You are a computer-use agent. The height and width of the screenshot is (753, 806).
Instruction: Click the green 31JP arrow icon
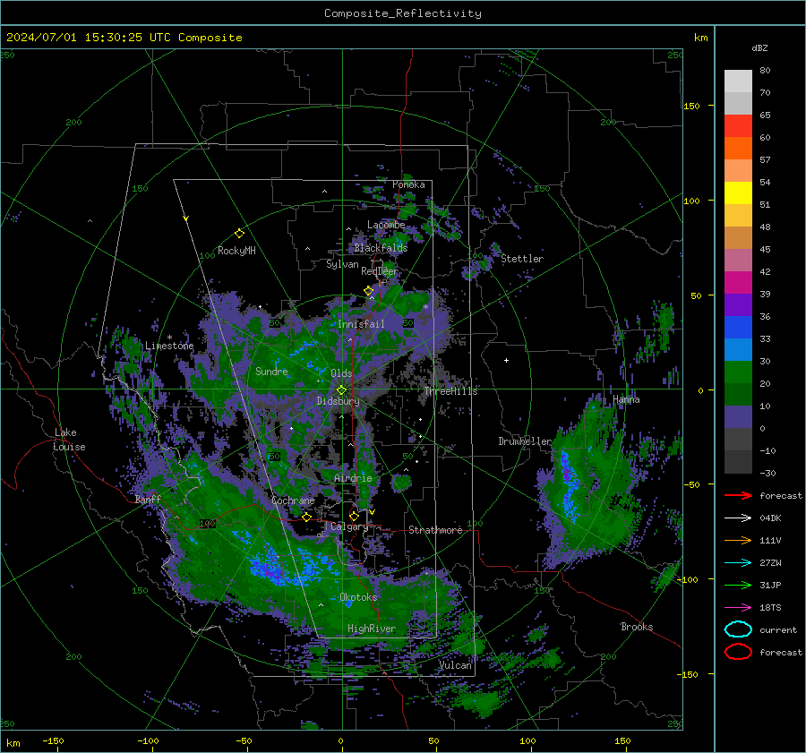[x=738, y=585]
